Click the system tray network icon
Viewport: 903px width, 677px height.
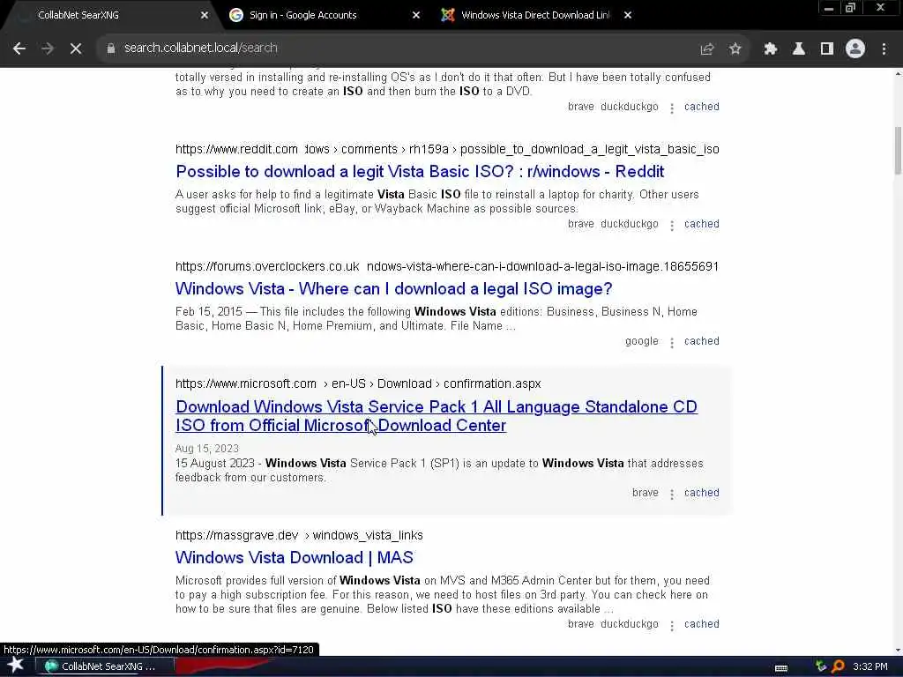pyautogui.click(x=821, y=666)
